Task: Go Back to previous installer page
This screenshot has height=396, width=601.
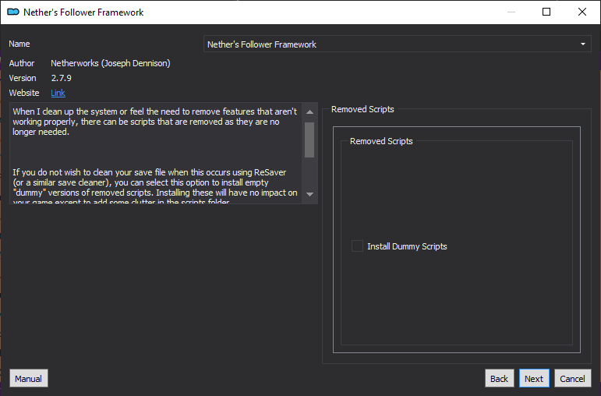Action: point(499,378)
